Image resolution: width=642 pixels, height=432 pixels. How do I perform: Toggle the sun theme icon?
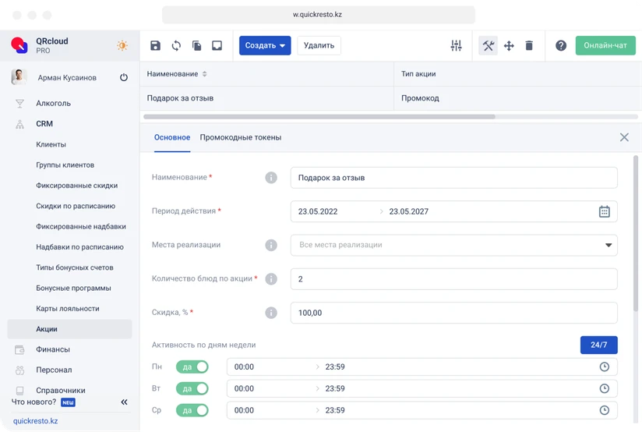(122, 46)
